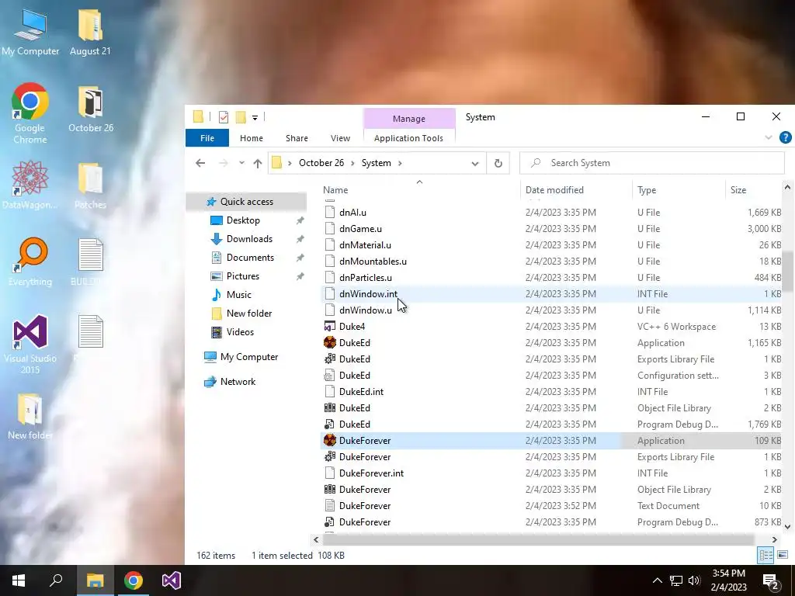Switch to the View ribbon tab
Screen dimensions: 795x596
[x=340, y=138]
